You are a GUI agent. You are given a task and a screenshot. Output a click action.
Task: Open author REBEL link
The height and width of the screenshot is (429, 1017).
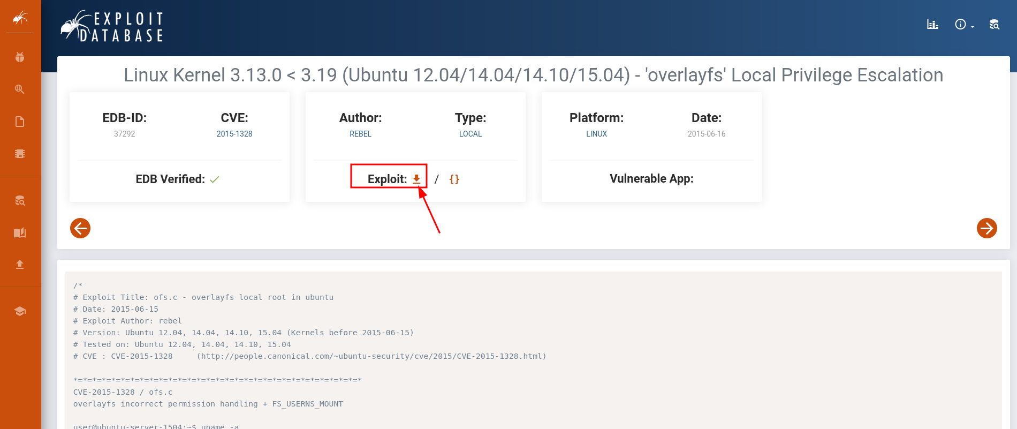click(360, 134)
